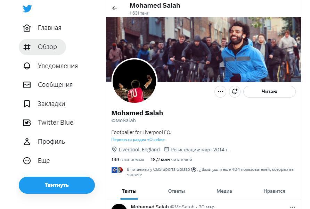Open tweet options three-dot menu

[292, 207]
